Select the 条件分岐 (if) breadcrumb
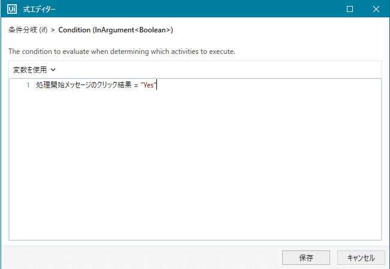The width and height of the screenshot is (390, 269). (x=28, y=30)
